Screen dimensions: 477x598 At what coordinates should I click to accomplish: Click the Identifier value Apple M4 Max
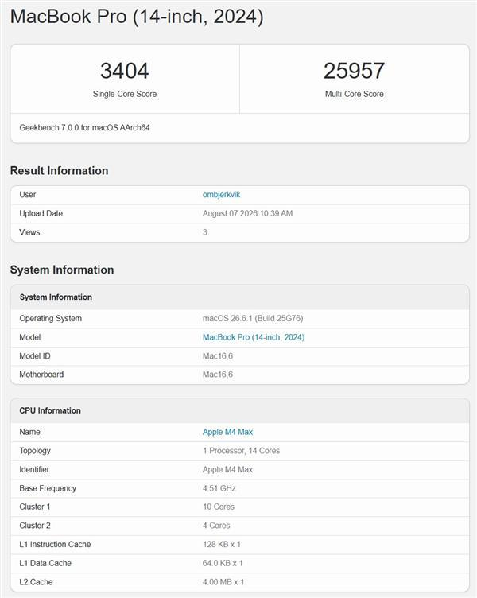[x=227, y=469]
